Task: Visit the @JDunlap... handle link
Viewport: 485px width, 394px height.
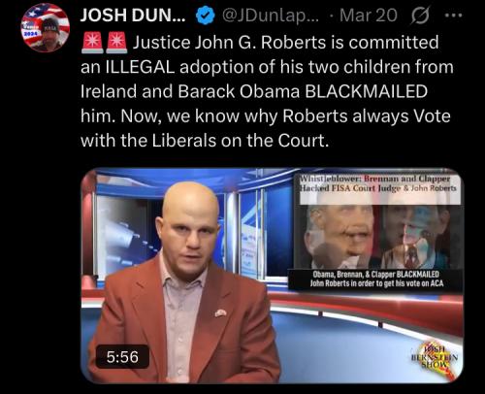Action: pyautogui.click(x=270, y=16)
